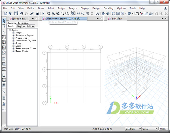Expand the Structure Layout node

point(13,35)
